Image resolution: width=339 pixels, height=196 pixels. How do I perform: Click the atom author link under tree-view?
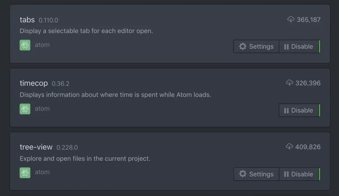pos(42,172)
